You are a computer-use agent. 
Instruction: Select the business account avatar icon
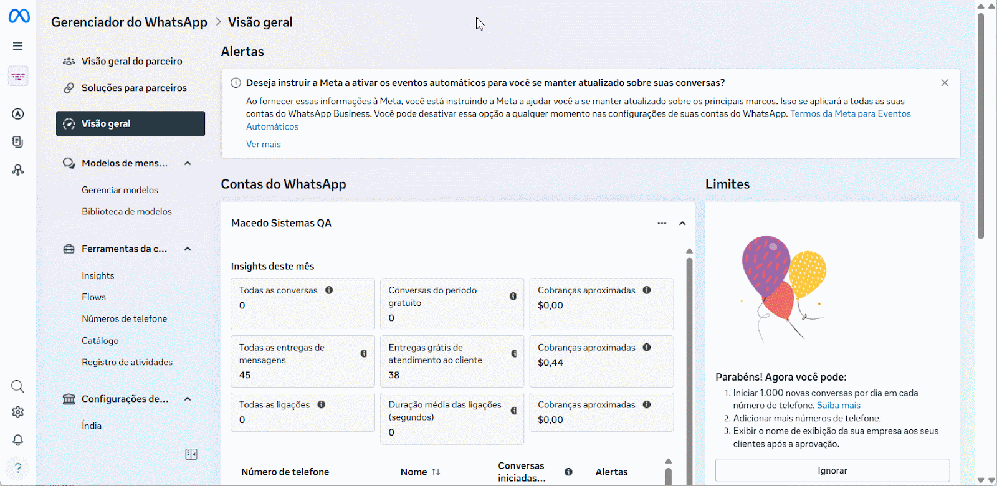pyautogui.click(x=18, y=76)
